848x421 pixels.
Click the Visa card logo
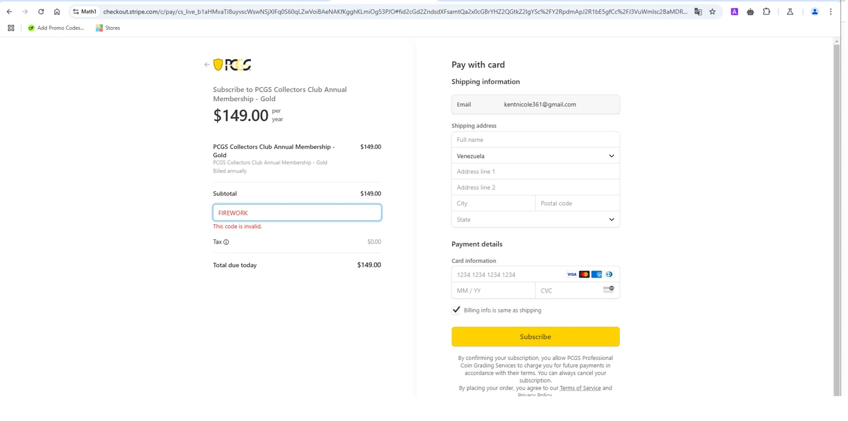tap(572, 275)
